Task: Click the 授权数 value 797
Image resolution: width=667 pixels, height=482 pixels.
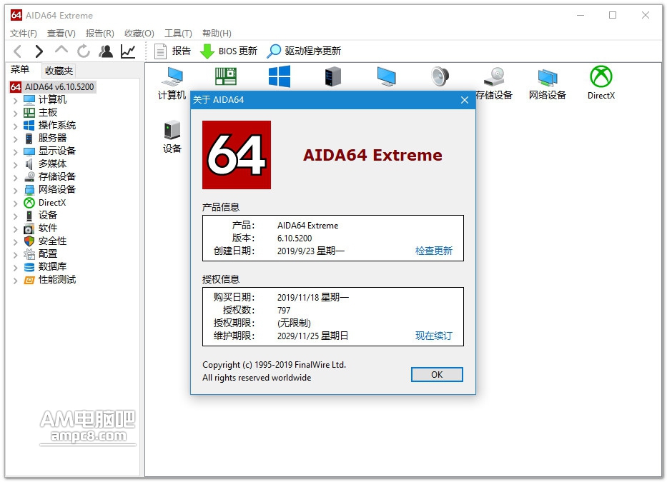Action: click(x=284, y=311)
